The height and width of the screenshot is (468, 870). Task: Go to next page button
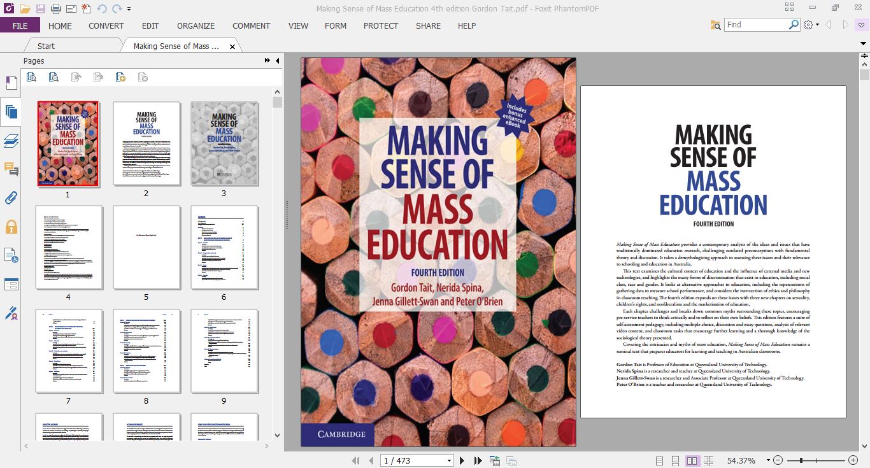(462, 460)
